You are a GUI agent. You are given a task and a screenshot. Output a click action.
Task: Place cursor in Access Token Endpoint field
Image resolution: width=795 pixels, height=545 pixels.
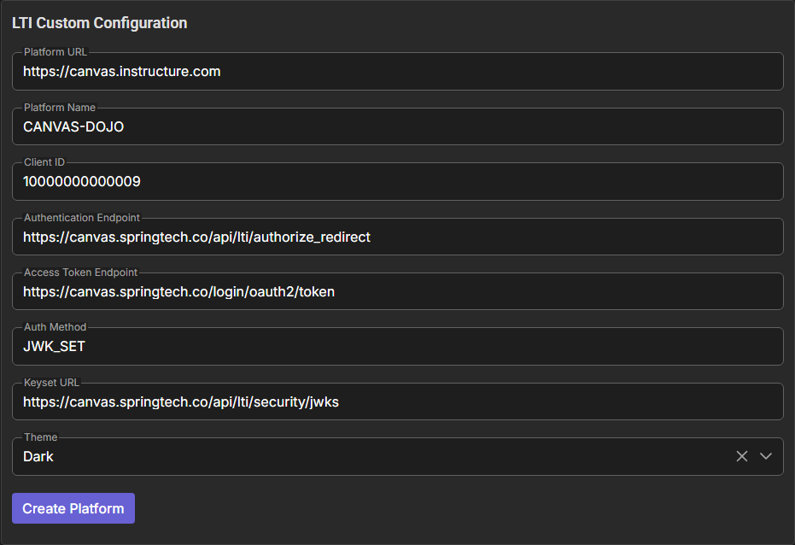pos(397,291)
